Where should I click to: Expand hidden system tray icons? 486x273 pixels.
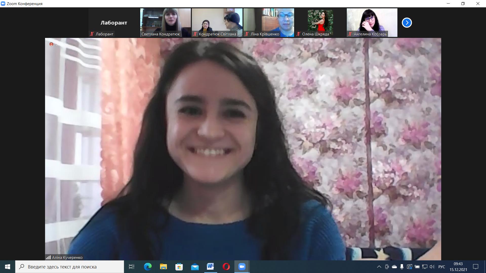point(379,267)
